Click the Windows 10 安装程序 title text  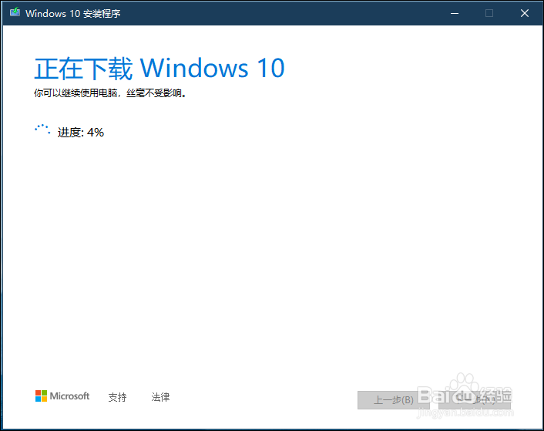[73, 14]
